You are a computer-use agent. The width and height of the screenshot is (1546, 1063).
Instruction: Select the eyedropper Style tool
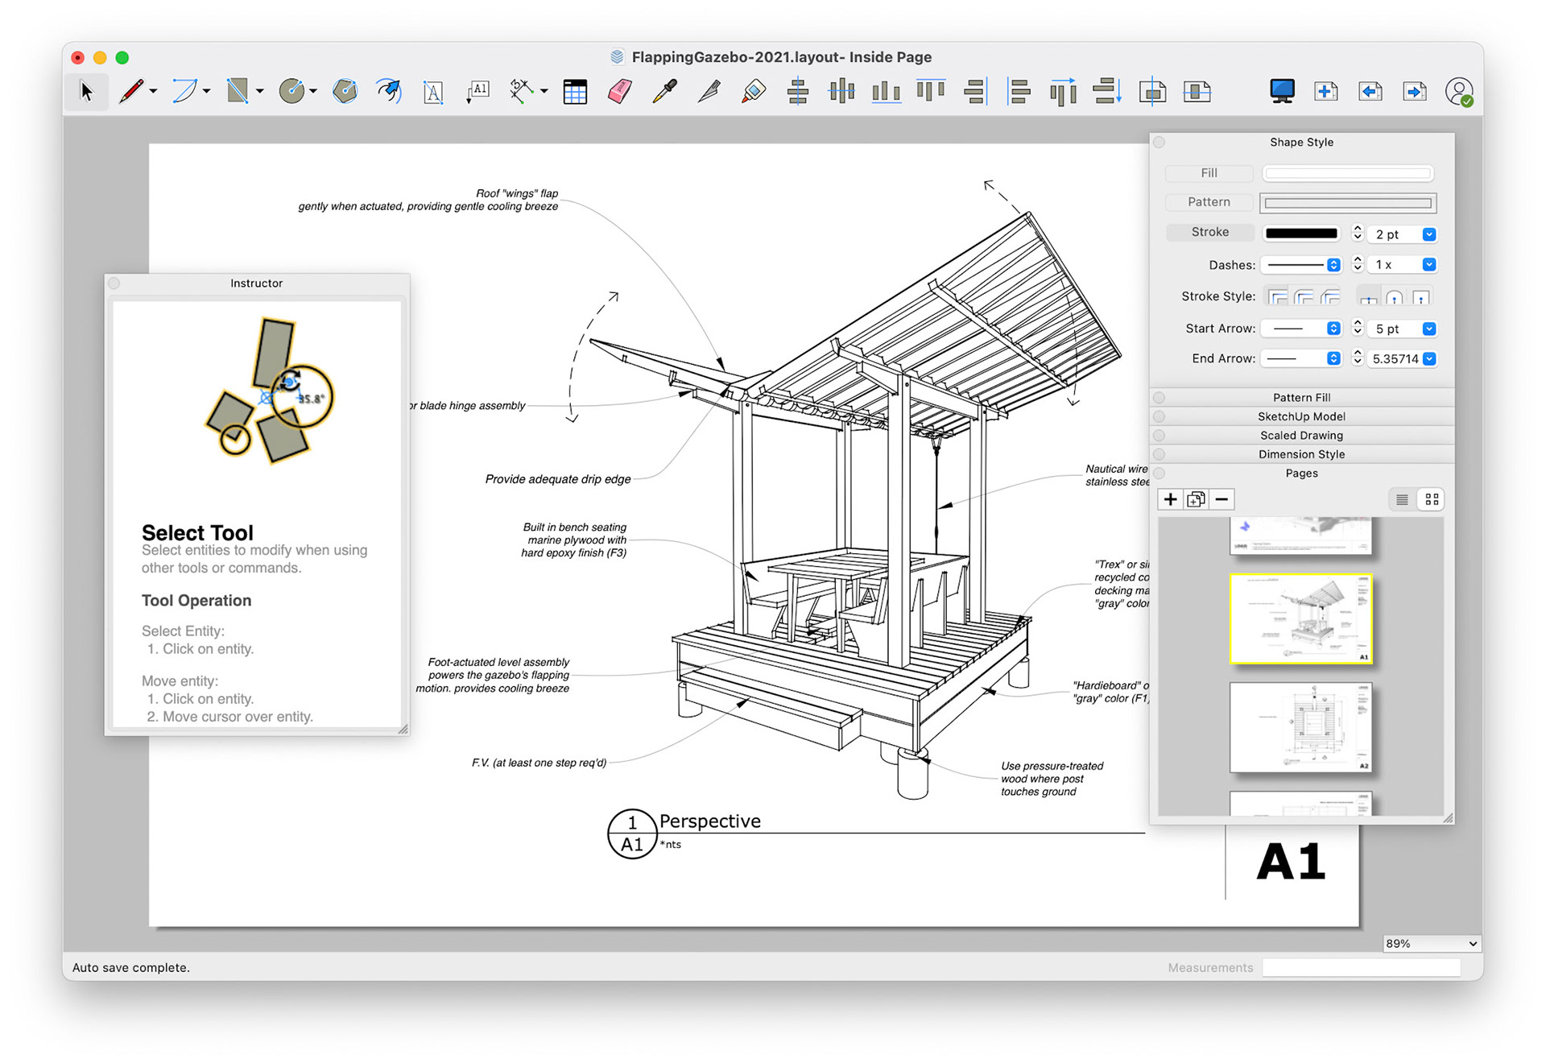(x=664, y=92)
